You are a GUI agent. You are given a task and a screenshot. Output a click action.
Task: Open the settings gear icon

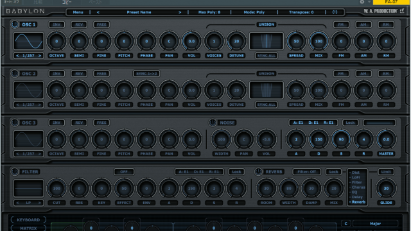(362, 2)
